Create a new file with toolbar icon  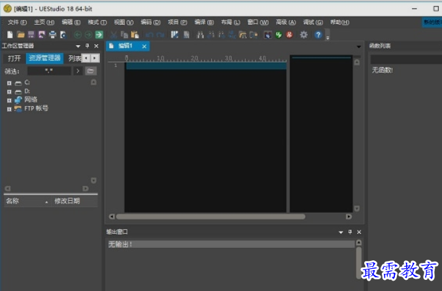tap(10, 35)
